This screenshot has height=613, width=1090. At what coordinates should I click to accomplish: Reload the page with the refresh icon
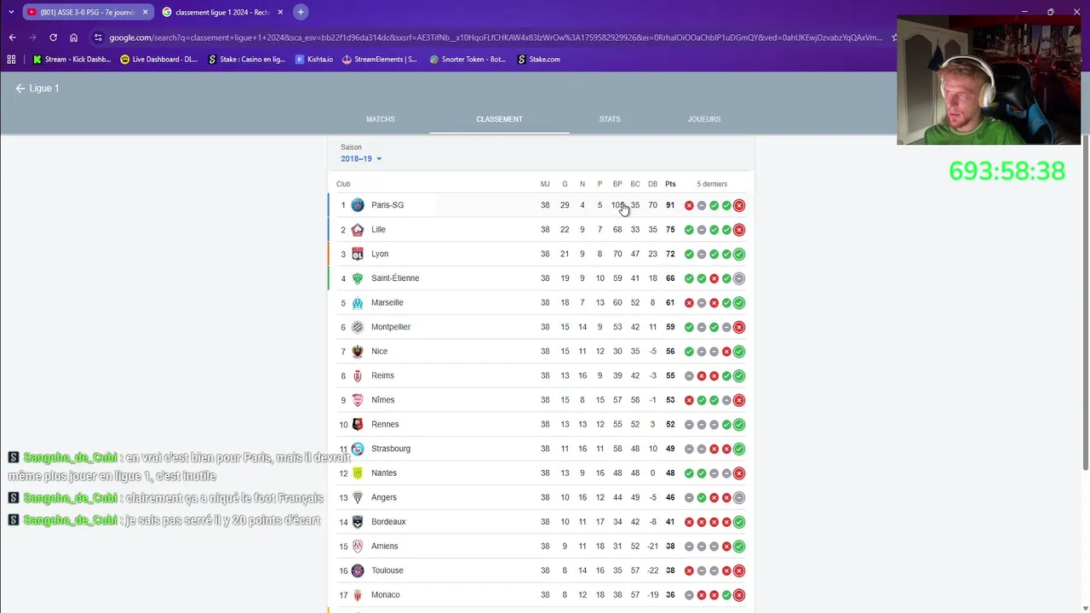pos(53,37)
